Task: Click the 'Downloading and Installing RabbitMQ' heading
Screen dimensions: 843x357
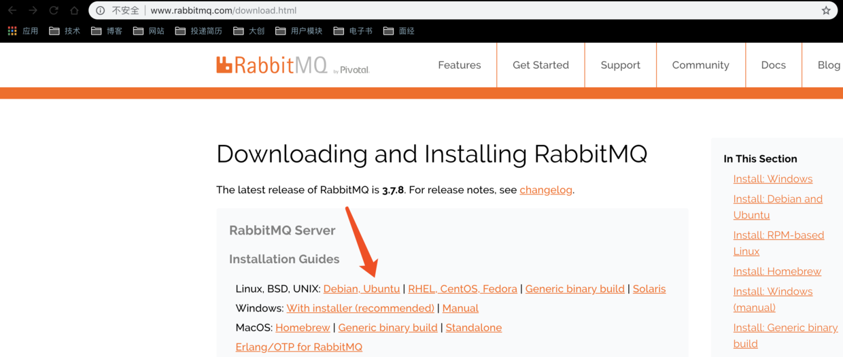Action: (x=432, y=154)
